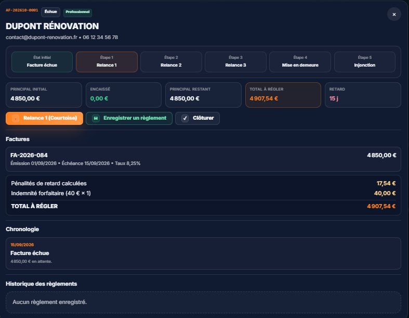Click the penalty amount 17,54 €
Viewport: 409px width, 318px height.
(386, 183)
